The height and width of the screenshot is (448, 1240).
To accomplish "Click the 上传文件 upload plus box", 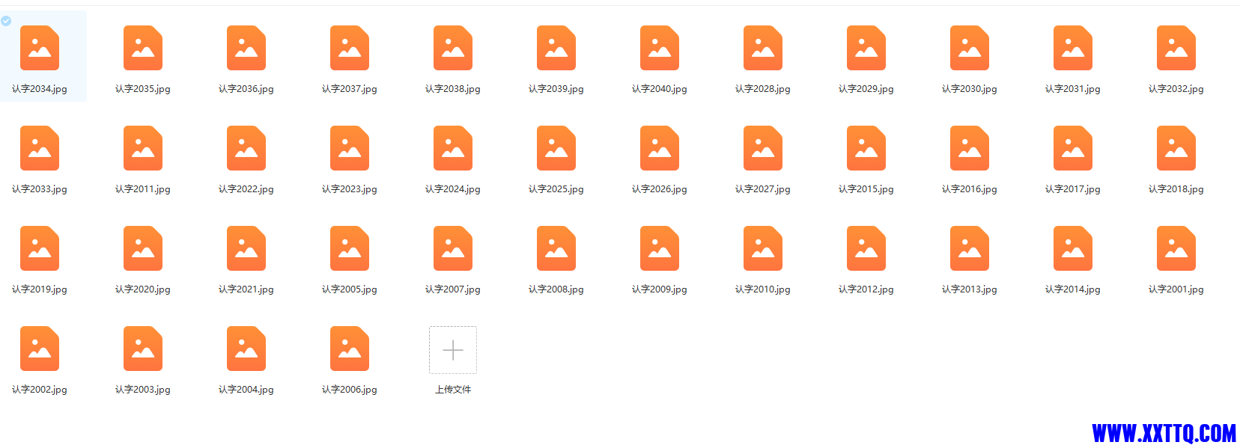I will 453,350.
